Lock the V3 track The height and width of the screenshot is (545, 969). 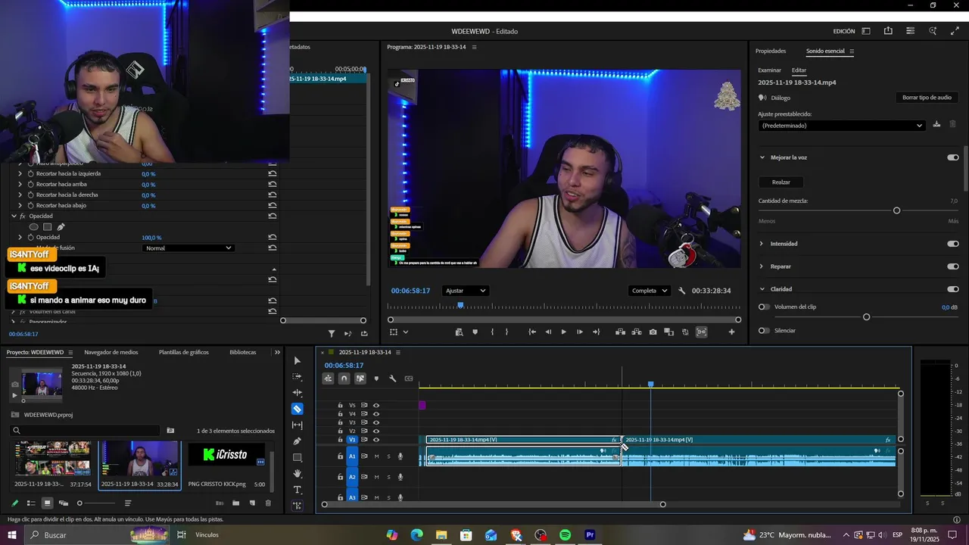[x=341, y=422]
